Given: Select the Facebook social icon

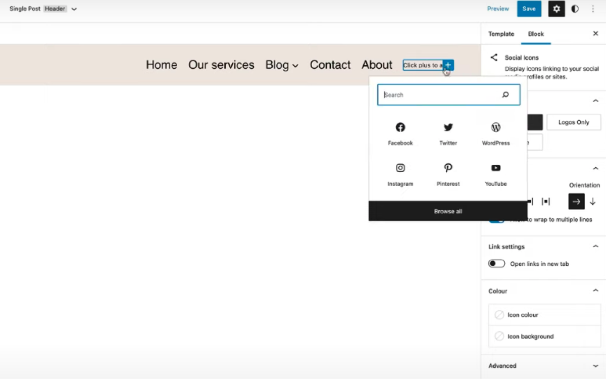Looking at the screenshot, I should point(400,133).
